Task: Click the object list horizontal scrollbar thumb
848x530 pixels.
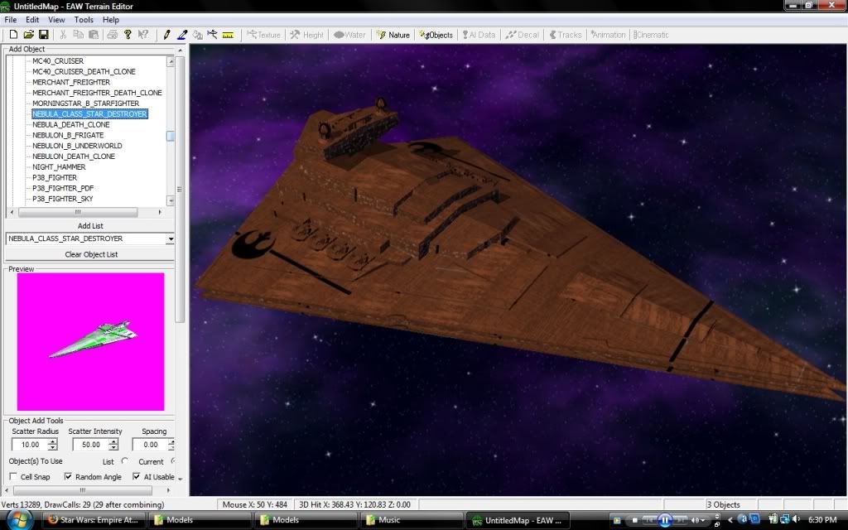Action: coord(78,212)
